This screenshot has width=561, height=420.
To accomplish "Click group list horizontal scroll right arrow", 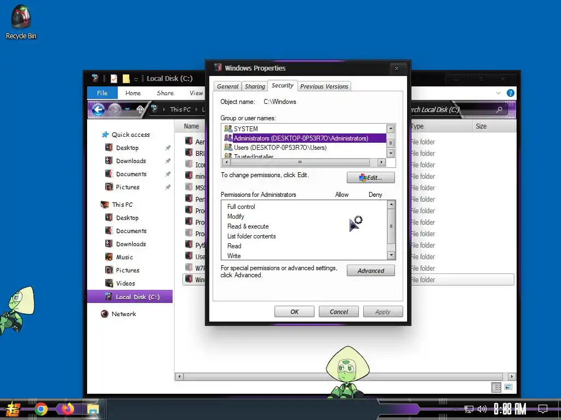I will 381,162.
